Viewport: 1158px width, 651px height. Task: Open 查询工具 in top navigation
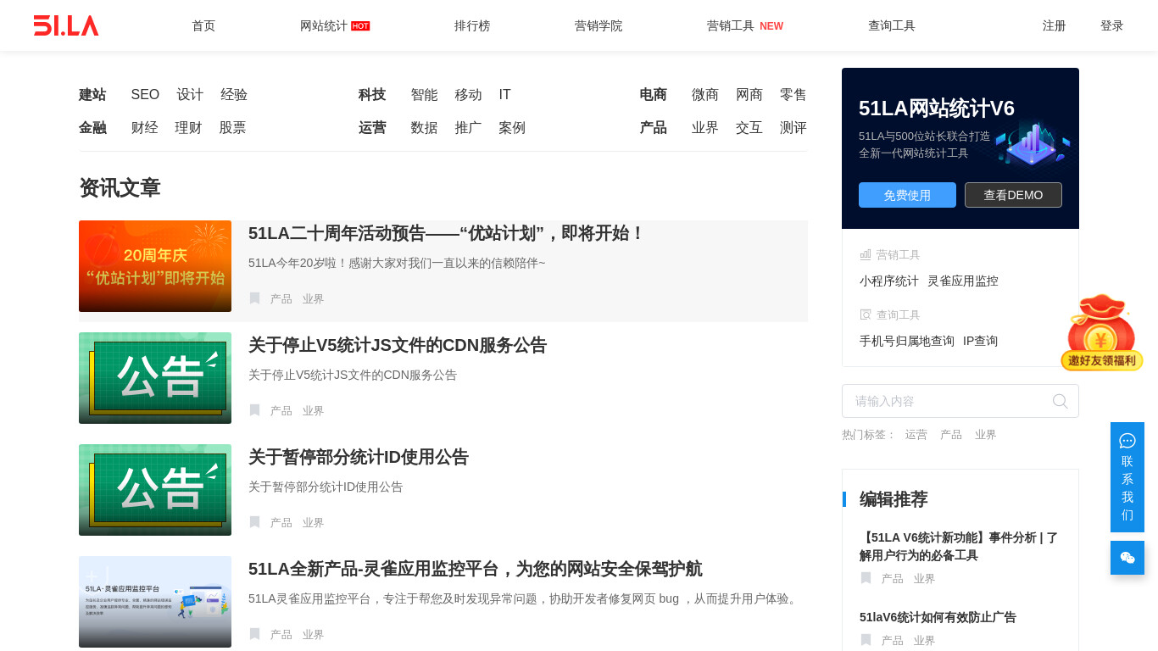pos(892,25)
